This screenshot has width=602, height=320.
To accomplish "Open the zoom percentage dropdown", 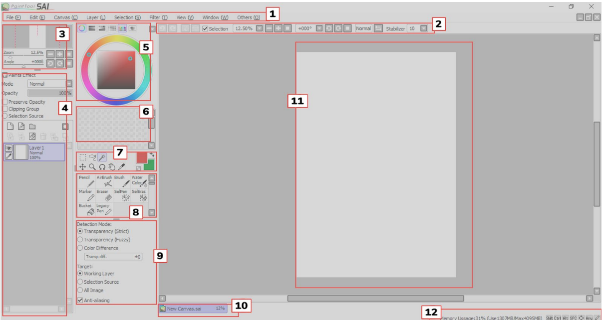I will (259, 28).
